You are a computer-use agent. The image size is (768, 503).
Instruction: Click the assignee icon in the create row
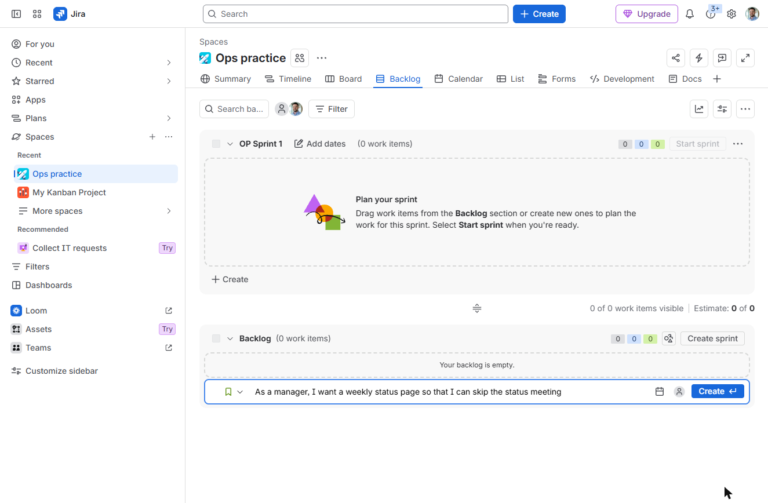pyautogui.click(x=679, y=392)
